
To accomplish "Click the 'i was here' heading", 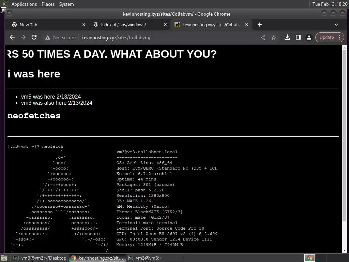I will pyautogui.click(x=34, y=74).
